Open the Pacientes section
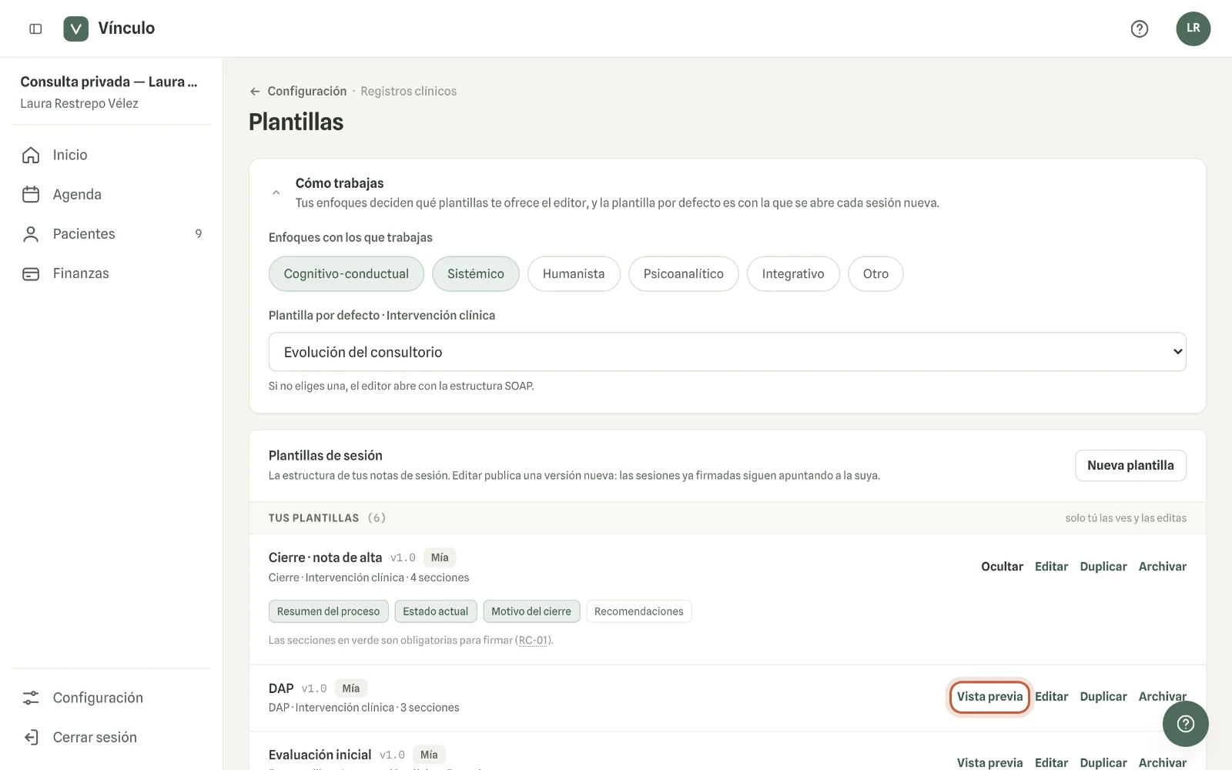The height and width of the screenshot is (770, 1232). click(111, 233)
